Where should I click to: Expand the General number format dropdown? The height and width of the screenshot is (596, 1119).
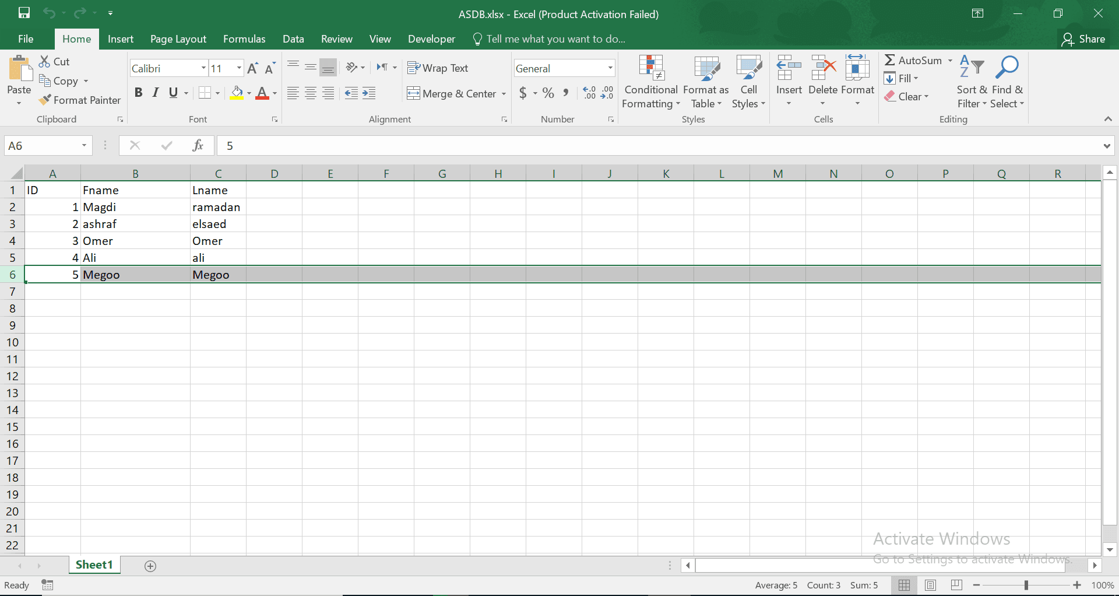(x=610, y=68)
